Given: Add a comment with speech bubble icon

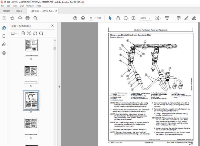Looking at the screenshot, I should click(x=178, y=18).
